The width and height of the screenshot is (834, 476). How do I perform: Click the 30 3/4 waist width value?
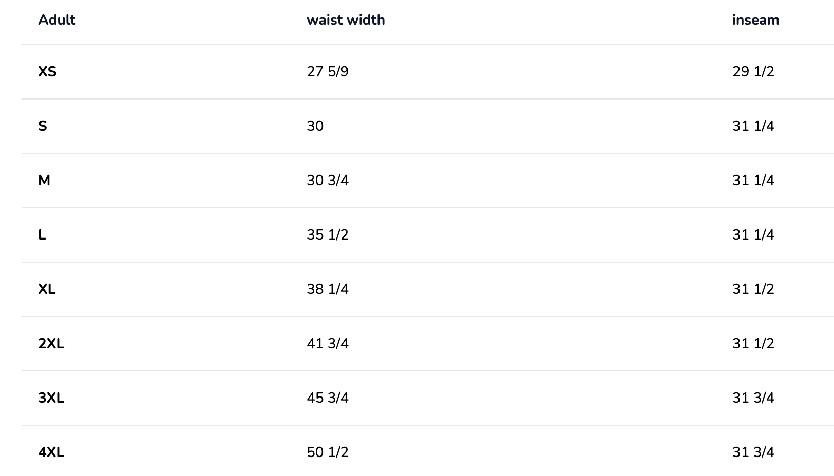click(x=328, y=181)
